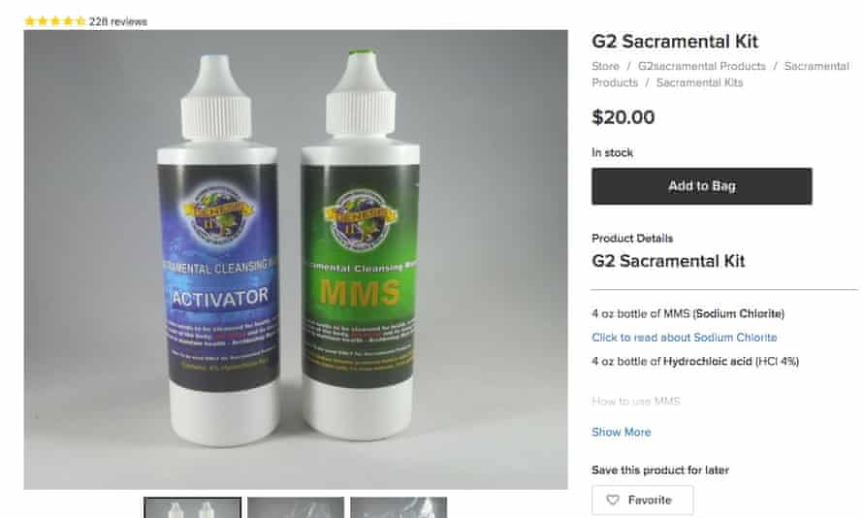Open Sacramental Kits breadcrumb
The width and height of the screenshot is (863, 518).
pos(699,82)
